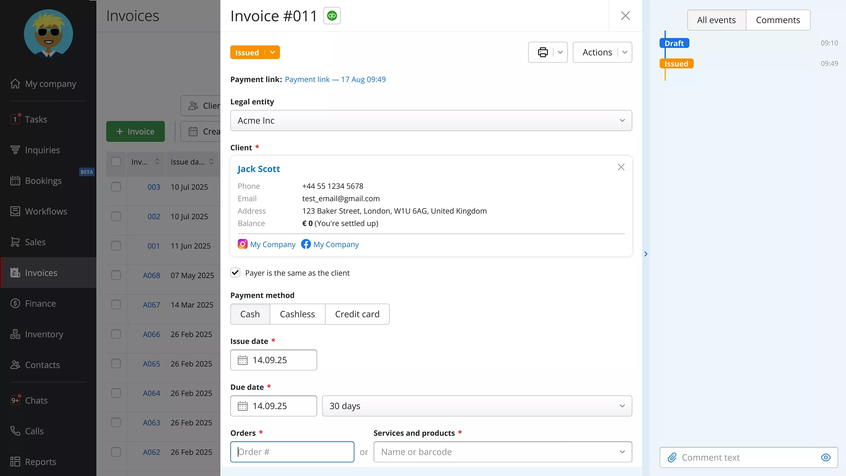Viewport: 846px width, 476px height.
Task: Select Cashless payment method
Action: tap(297, 314)
